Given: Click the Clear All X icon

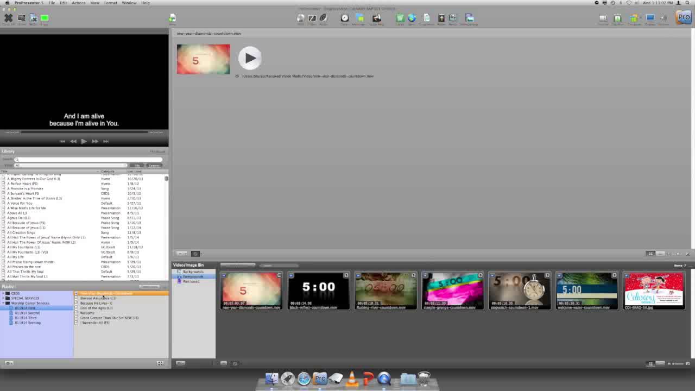Looking at the screenshot, I should tap(8, 18).
